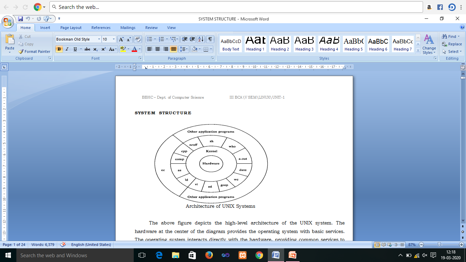Open Word Help question mark icon
Screen dimensions: 466x262
pyautogui.click(x=462, y=27)
